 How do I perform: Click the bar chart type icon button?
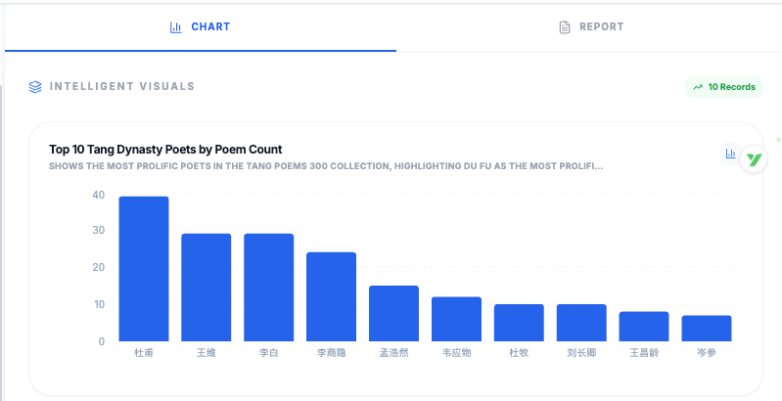coord(730,154)
